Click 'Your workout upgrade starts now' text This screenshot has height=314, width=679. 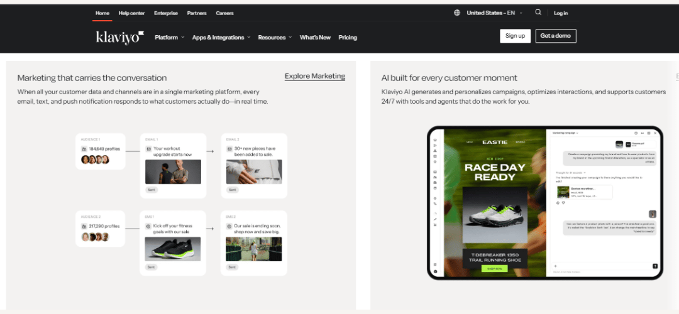(172, 151)
